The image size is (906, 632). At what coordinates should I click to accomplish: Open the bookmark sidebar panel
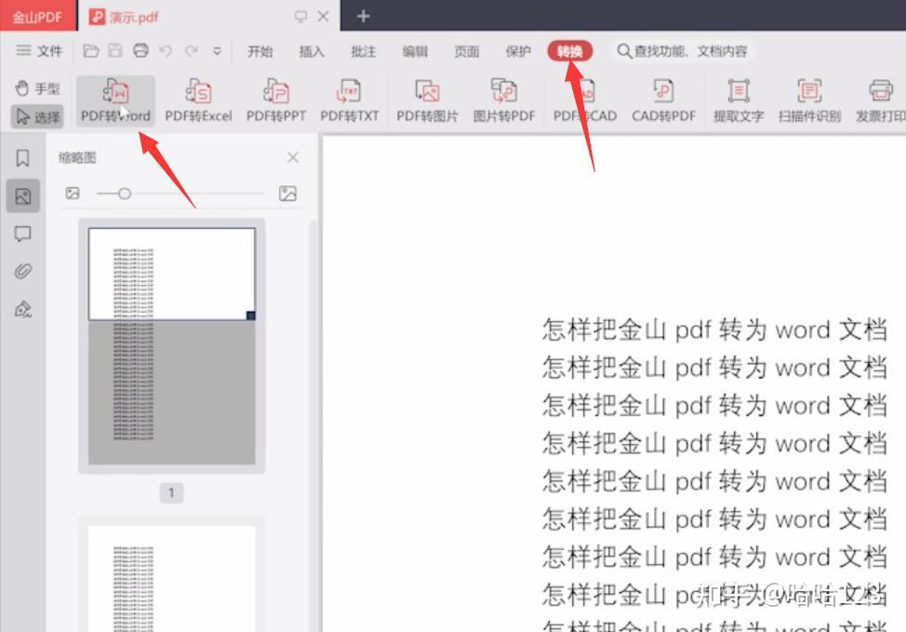pos(22,158)
